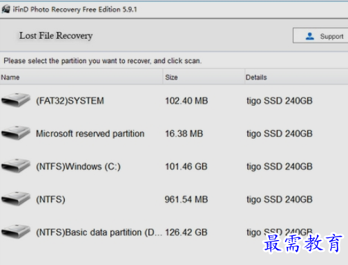Click the drive icon beside (FAT32)SYSTEM
Viewport: 348px width, 265px height.
pyautogui.click(x=16, y=100)
